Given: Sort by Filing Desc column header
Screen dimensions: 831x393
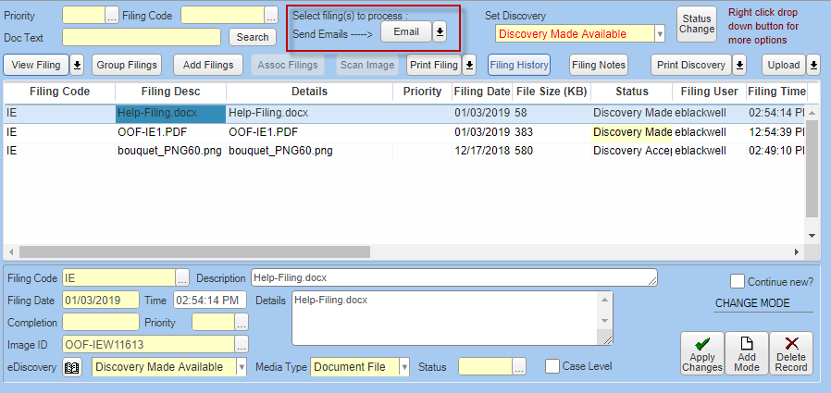Looking at the screenshot, I should pyautogui.click(x=170, y=92).
